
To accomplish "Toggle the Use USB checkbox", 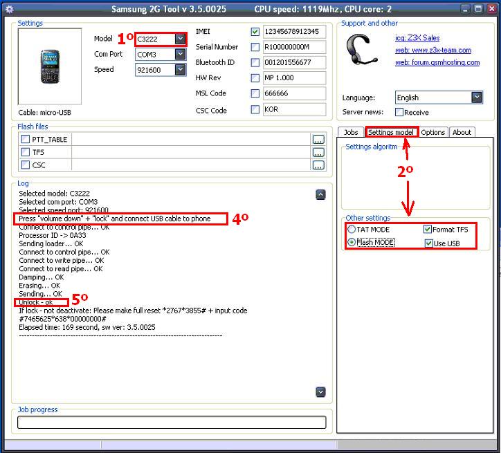I will pos(429,243).
